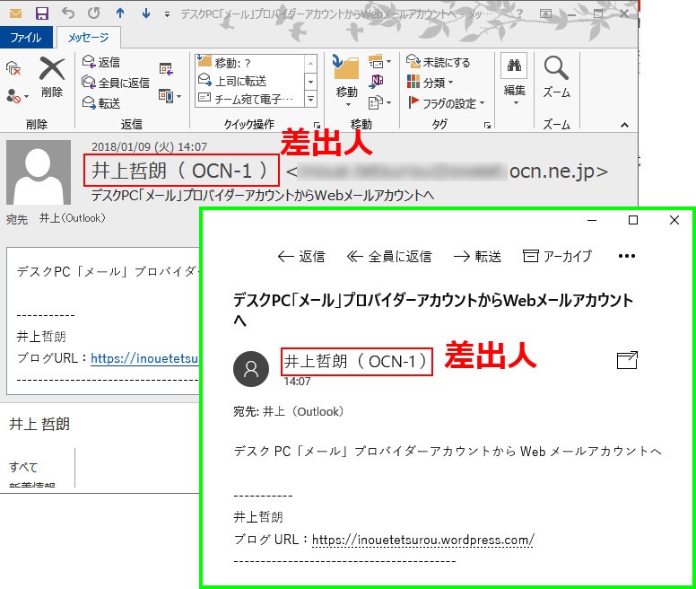The height and width of the screenshot is (589, 696).
Task: Click the Outlook help question mark
Action: tap(519, 13)
